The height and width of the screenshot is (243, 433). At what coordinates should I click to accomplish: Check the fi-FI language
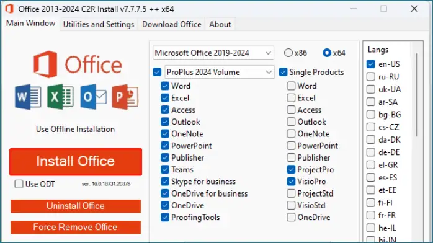click(x=370, y=203)
